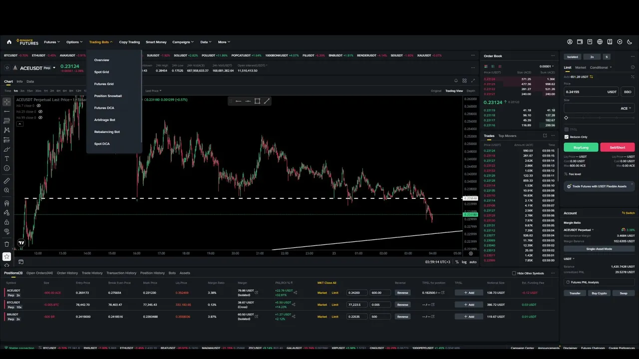639x359 pixels.
Task: Select the crosshair cursor chart tool
Action: (7, 102)
